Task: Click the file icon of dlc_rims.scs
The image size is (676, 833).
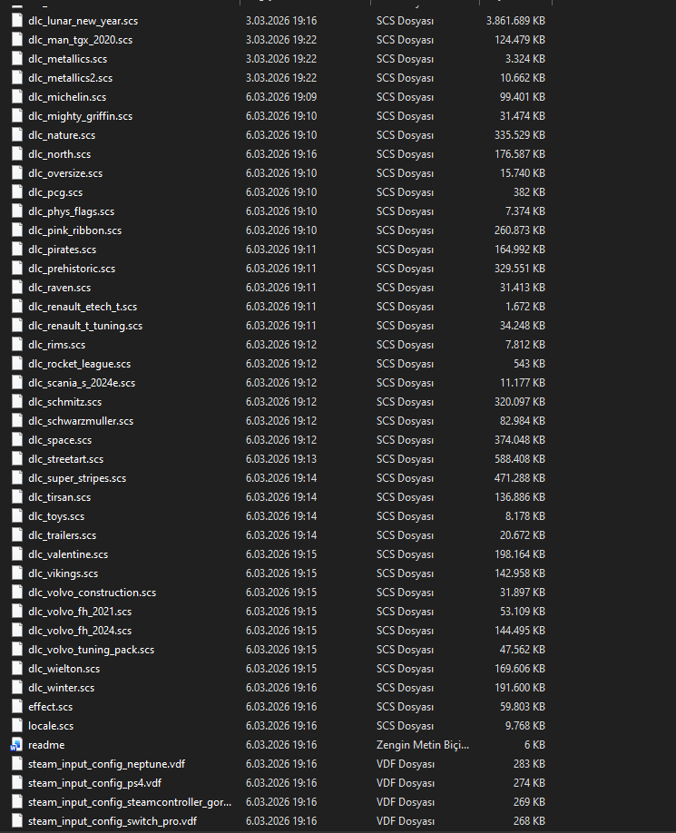Action: (17, 345)
